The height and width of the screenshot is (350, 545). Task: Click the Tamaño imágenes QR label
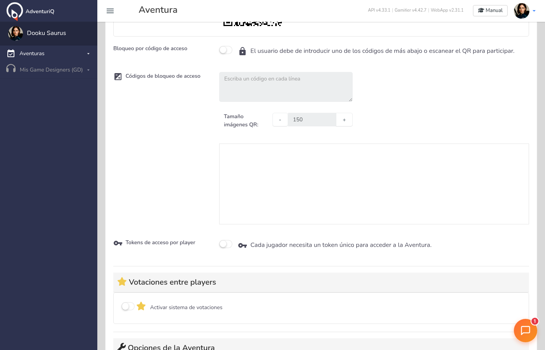pyautogui.click(x=241, y=121)
